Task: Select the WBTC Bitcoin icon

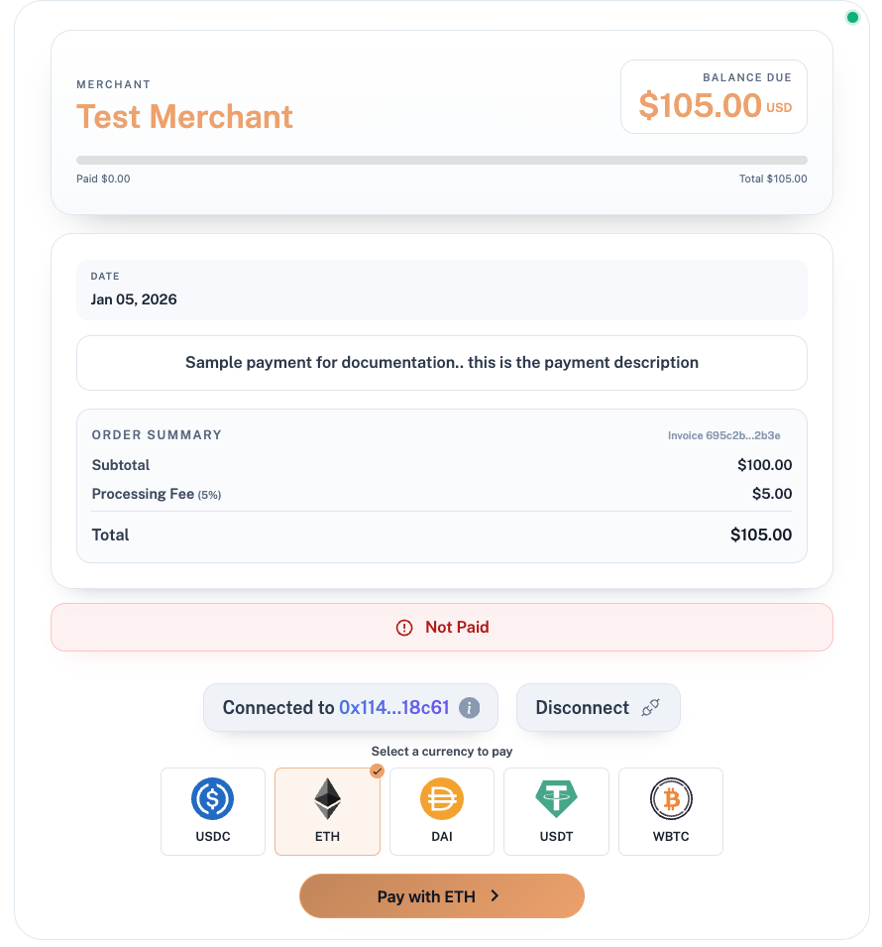Action: point(671,798)
